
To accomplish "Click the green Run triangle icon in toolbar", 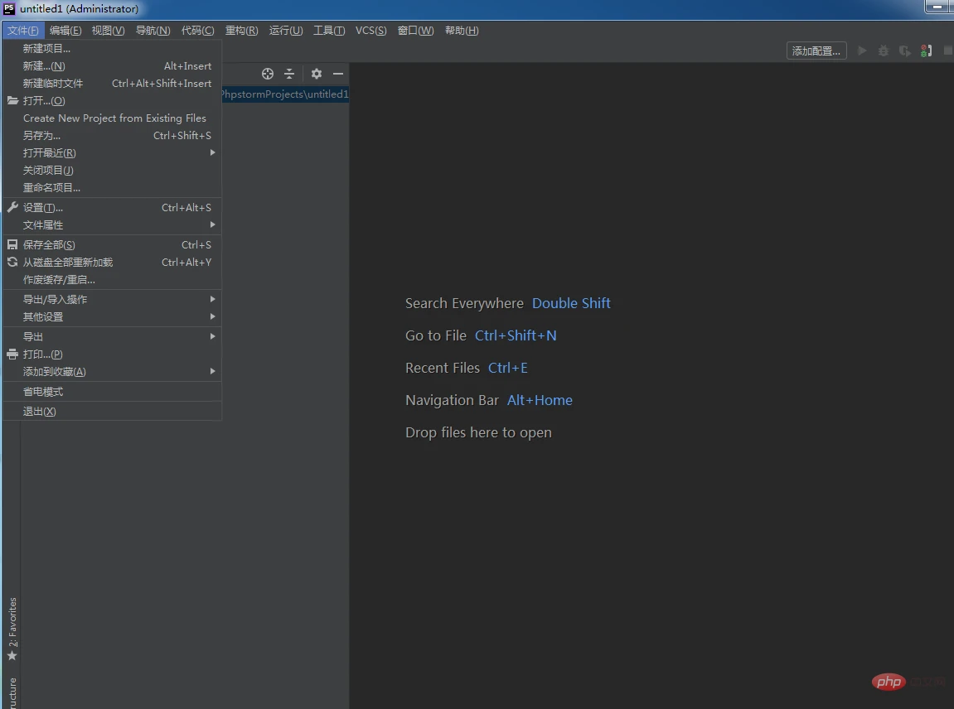I will click(x=862, y=51).
